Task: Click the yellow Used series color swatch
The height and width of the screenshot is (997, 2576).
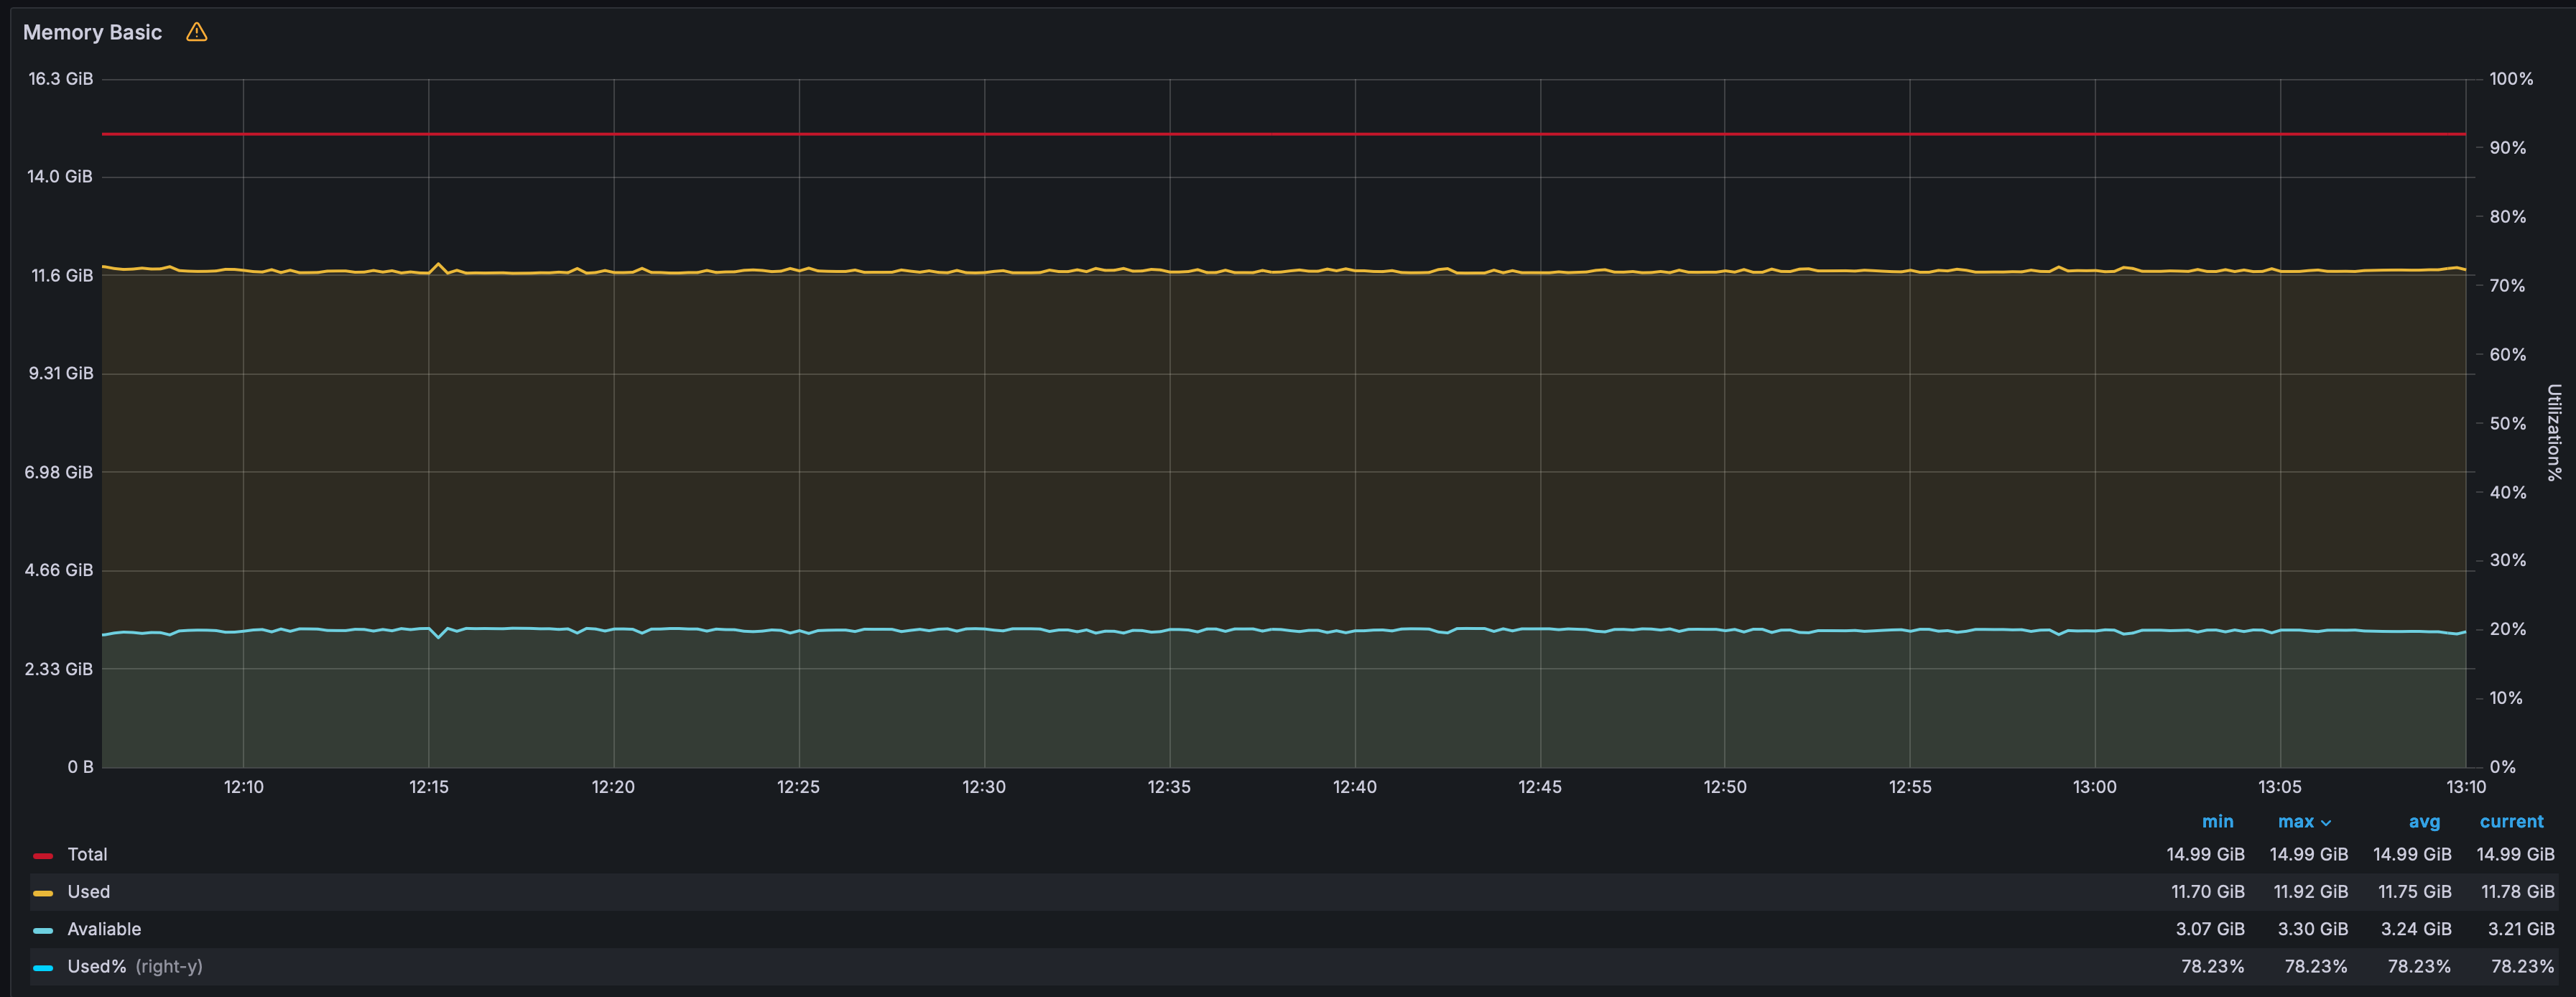Action: click(x=43, y=892)
